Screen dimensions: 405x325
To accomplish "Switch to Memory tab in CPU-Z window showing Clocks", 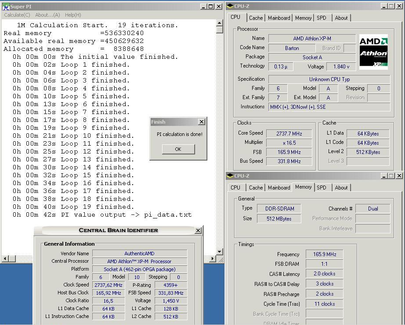I will click(303, 18).
